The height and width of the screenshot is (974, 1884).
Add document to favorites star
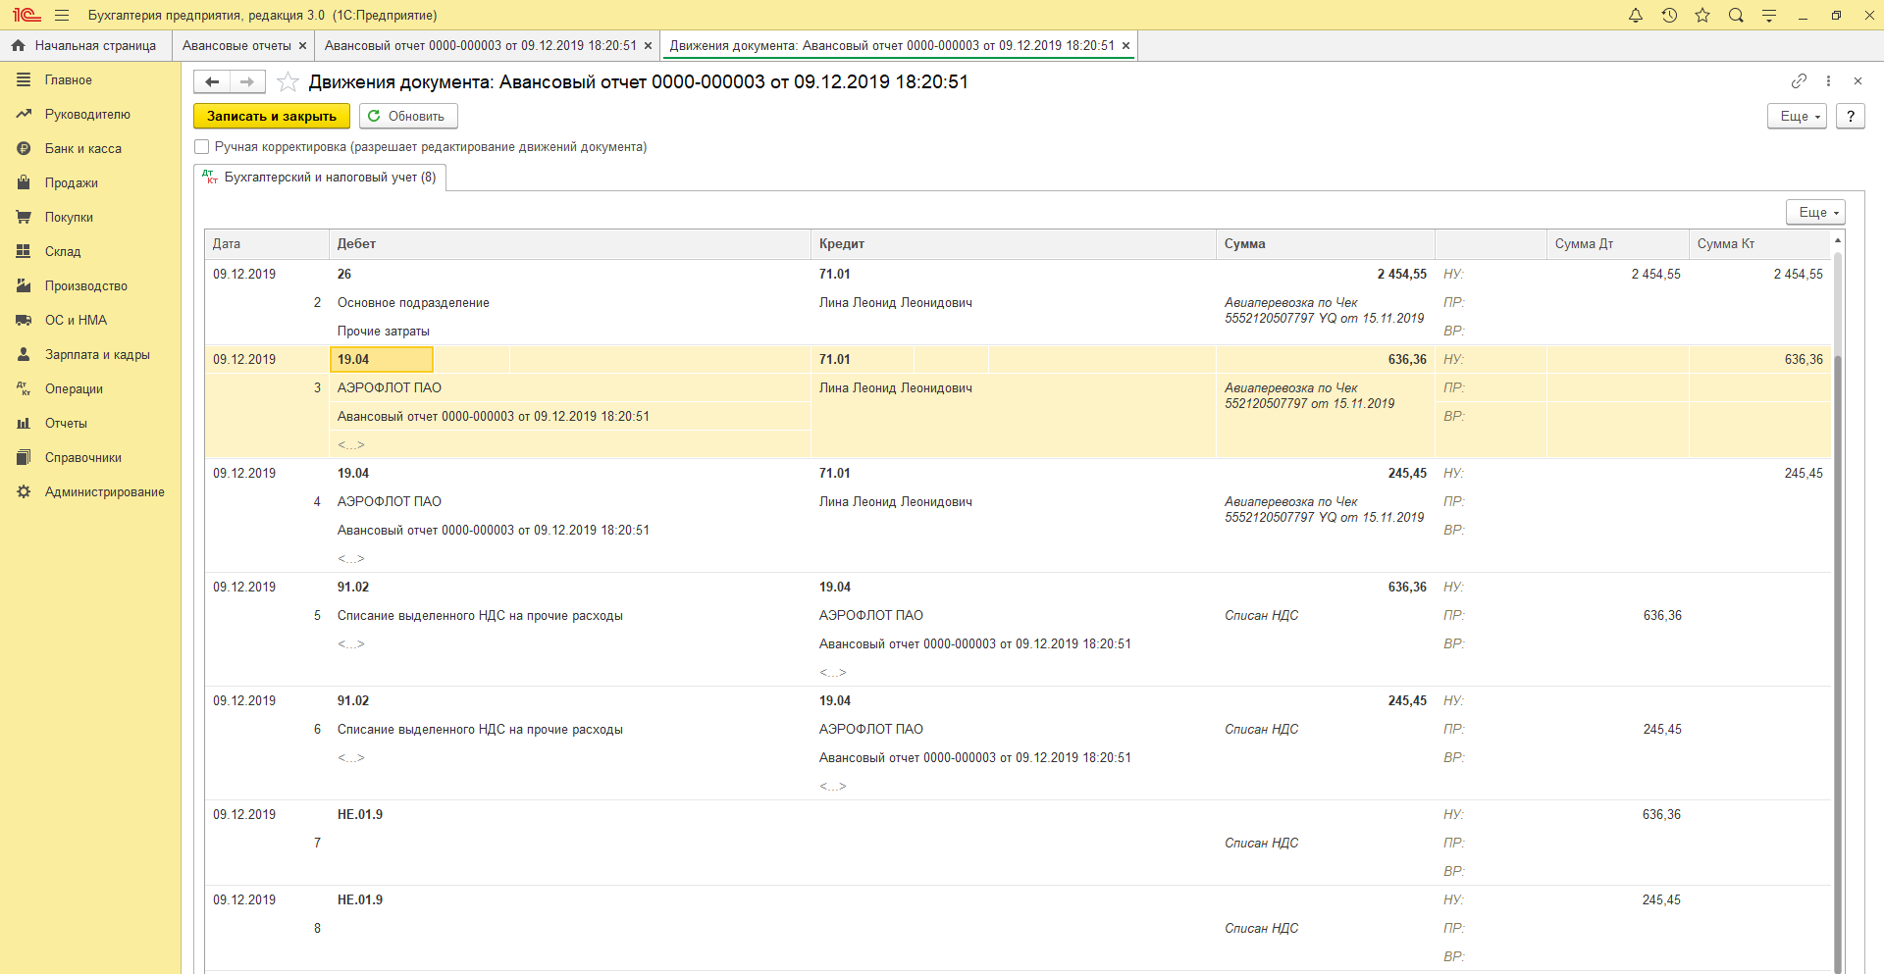288,82
